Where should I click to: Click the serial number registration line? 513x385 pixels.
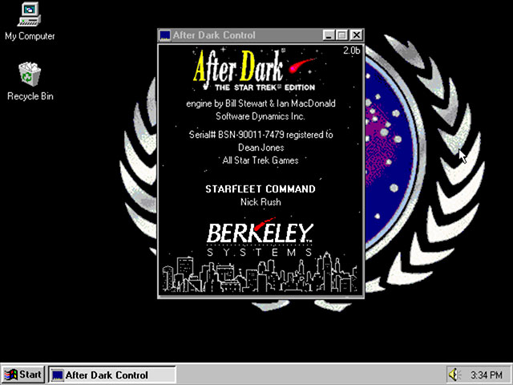(261, 135)
